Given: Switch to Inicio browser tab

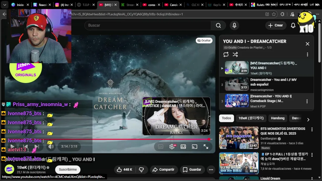Looking at the screenshot, I should pos(20,5).
